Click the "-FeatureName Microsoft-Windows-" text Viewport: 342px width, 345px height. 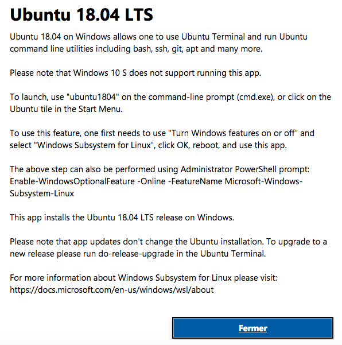tap(235, 181)
